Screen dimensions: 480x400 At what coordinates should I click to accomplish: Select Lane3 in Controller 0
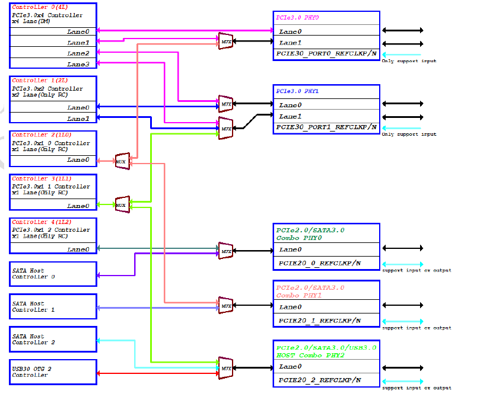pos(78,64)
